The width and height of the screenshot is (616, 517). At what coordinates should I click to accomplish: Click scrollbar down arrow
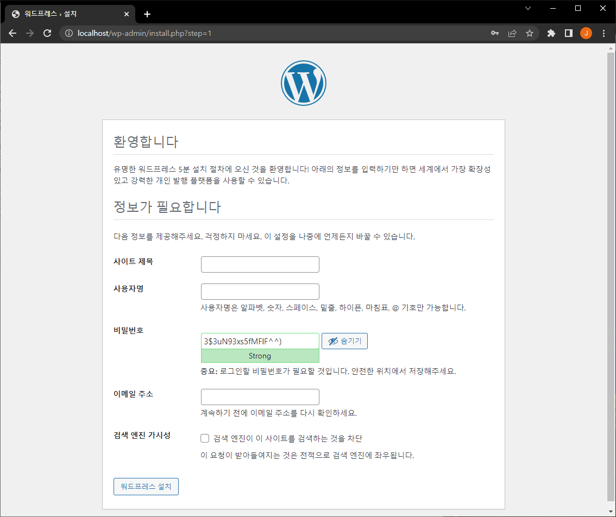click(611, 512)
